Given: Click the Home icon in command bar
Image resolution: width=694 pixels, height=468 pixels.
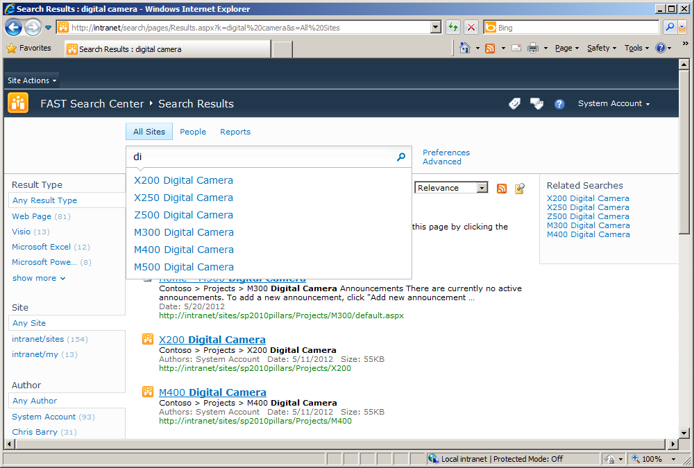Looking at the screenshot, I should click(x=465, y=48).
